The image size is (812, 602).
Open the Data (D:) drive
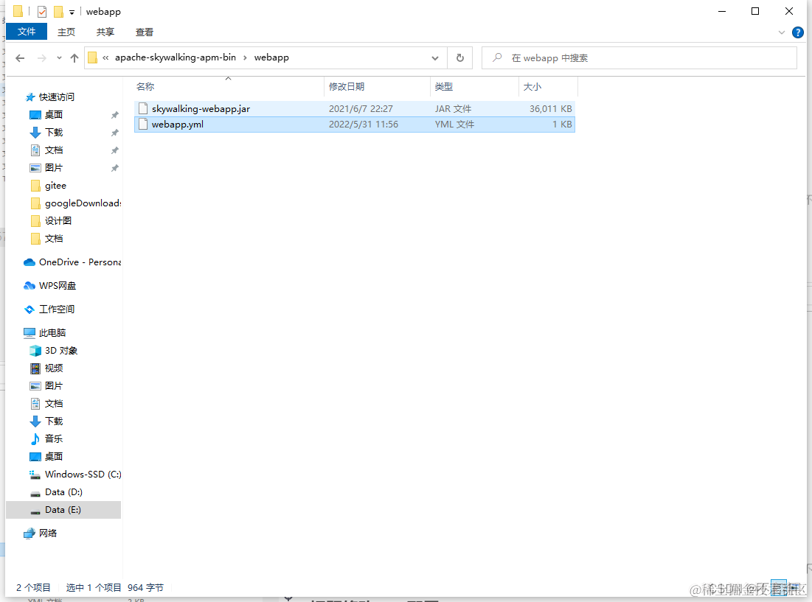coord(63,491)
